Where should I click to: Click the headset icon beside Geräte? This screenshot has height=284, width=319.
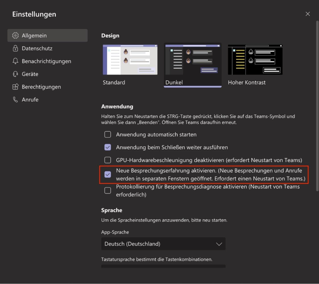pyautogui.click(x=15, y=74)
